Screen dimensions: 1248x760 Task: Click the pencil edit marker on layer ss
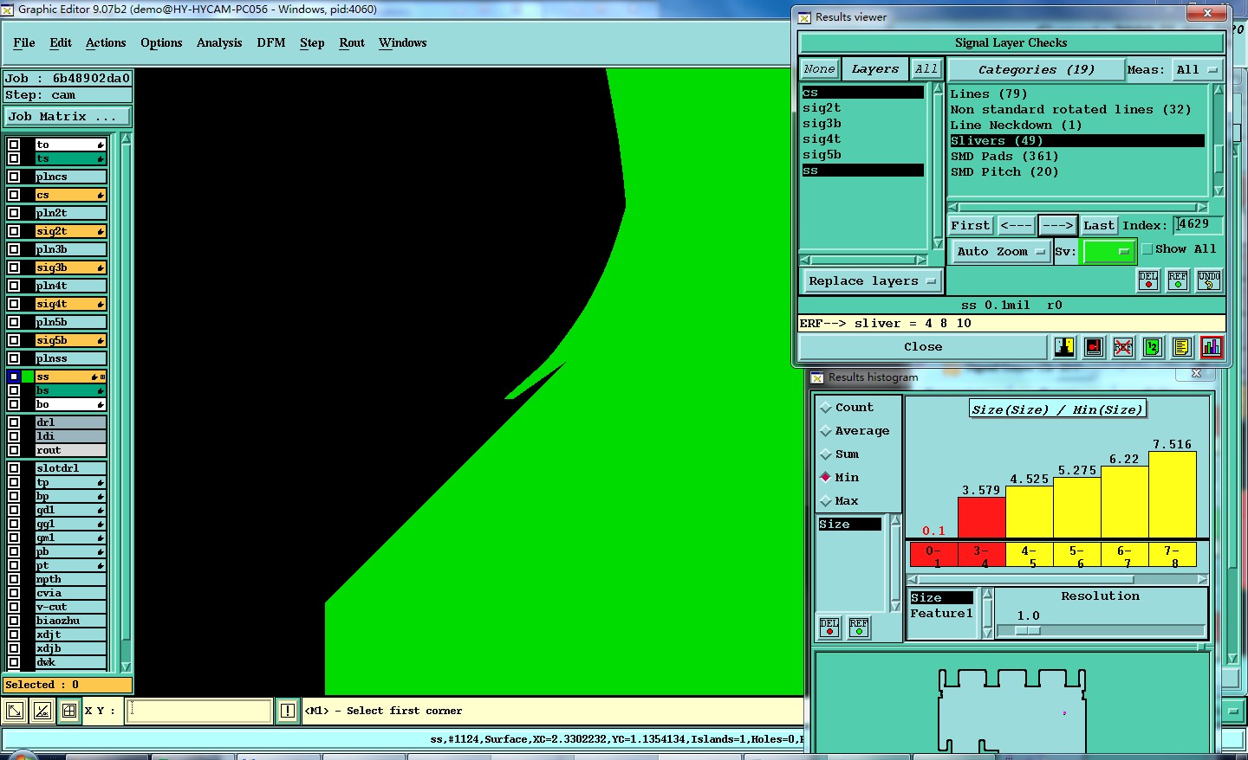[x=95, y=377]
